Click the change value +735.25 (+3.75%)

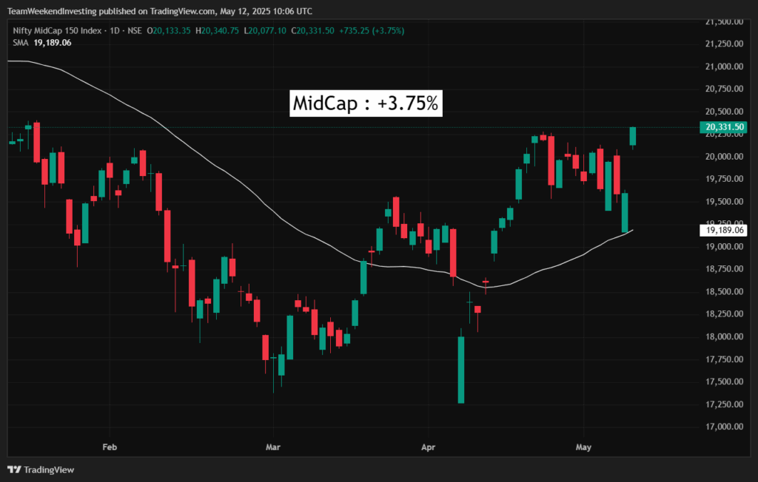coord(372,30)
